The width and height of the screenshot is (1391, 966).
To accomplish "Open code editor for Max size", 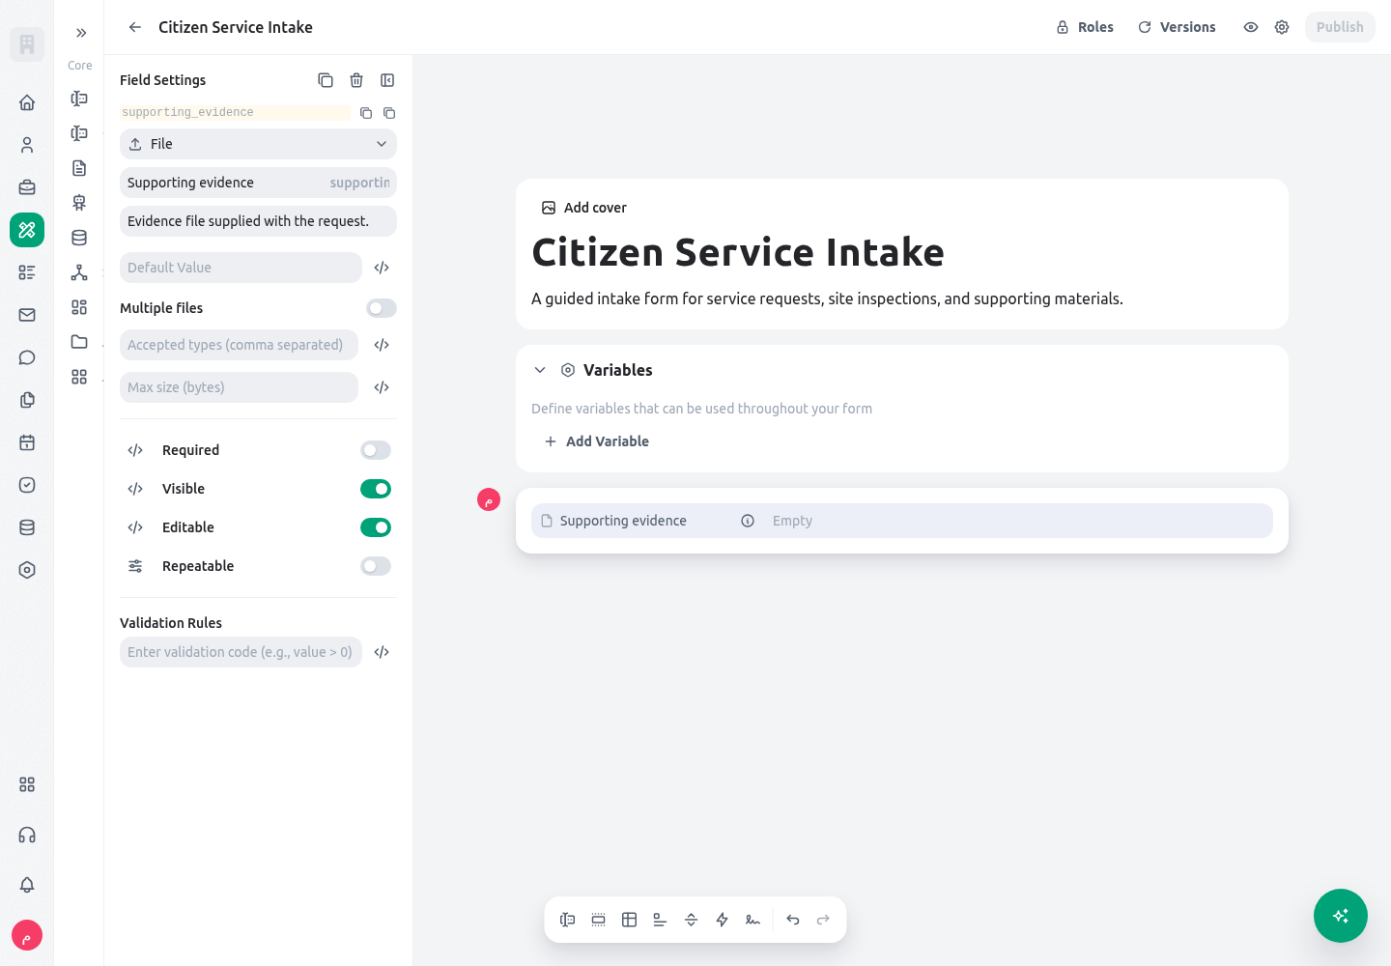I will [x=382, y=387].
